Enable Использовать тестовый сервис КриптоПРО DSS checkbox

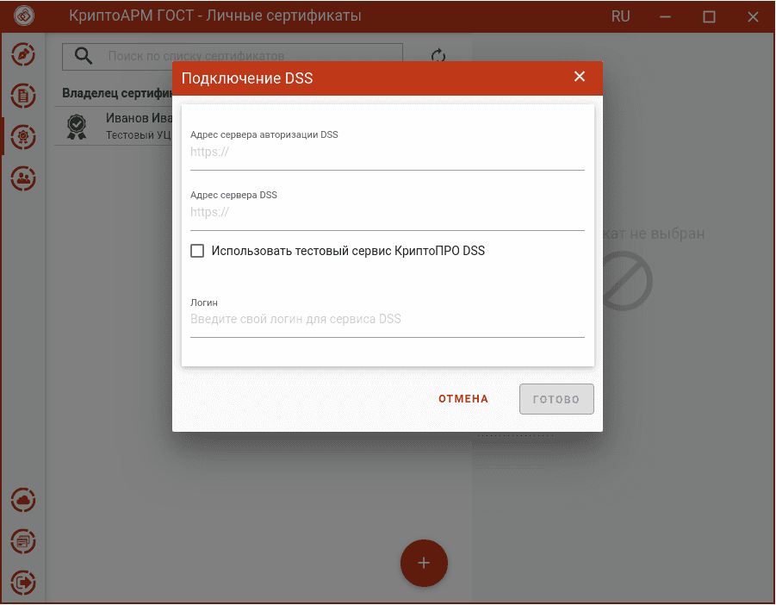pos(197,251)
